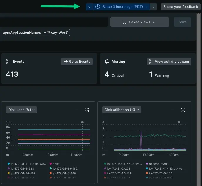Expand Disk used chart to fullscreen

(87, 110)
